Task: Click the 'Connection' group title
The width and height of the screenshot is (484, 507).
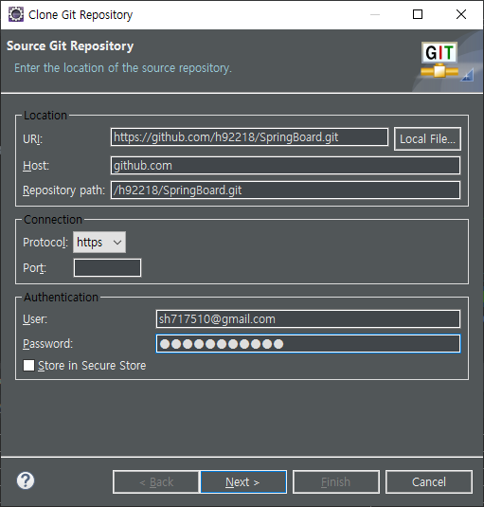Action: point(53,220)
